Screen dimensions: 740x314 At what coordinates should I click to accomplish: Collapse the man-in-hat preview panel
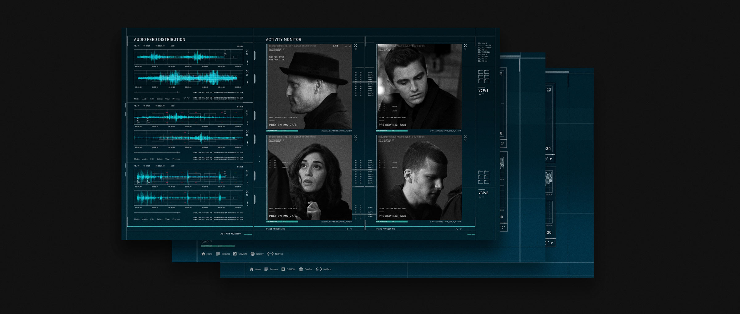click(x=356, y=49)
